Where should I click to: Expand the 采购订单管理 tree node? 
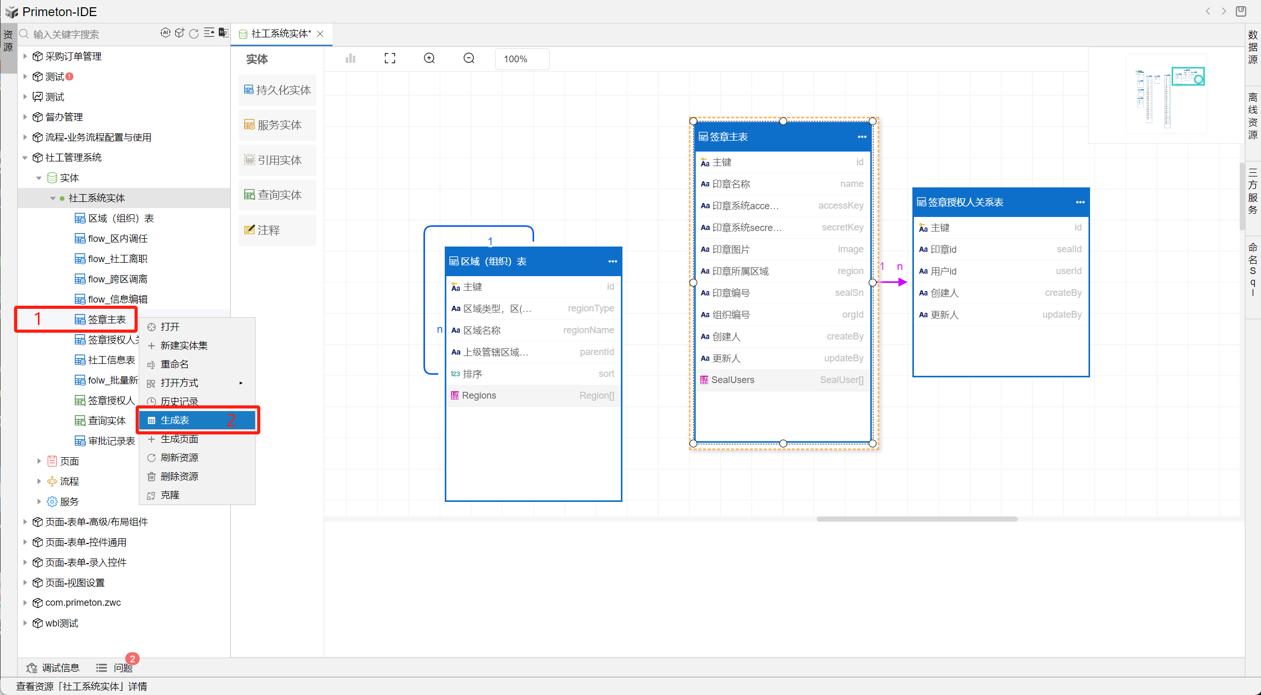[25, 56]
